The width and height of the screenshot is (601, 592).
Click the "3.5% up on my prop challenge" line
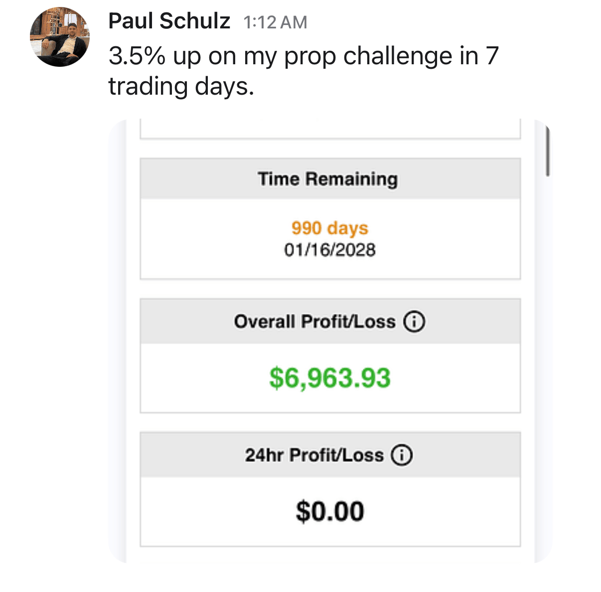[x=303, y=56]
